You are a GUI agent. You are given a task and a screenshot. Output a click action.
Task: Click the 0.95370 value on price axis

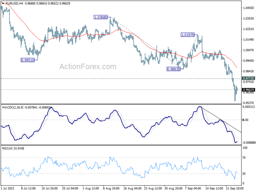pyautogui.click(x=248, y=103)
